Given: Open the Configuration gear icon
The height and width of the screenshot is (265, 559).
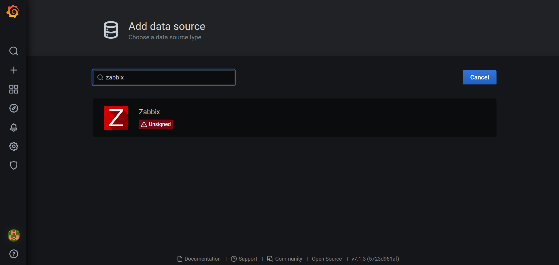Looking at the screenshot, I should pos(13,146).
